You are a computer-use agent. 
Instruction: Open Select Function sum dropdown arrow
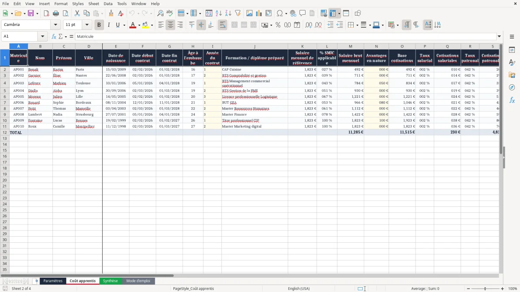[65, 36]
